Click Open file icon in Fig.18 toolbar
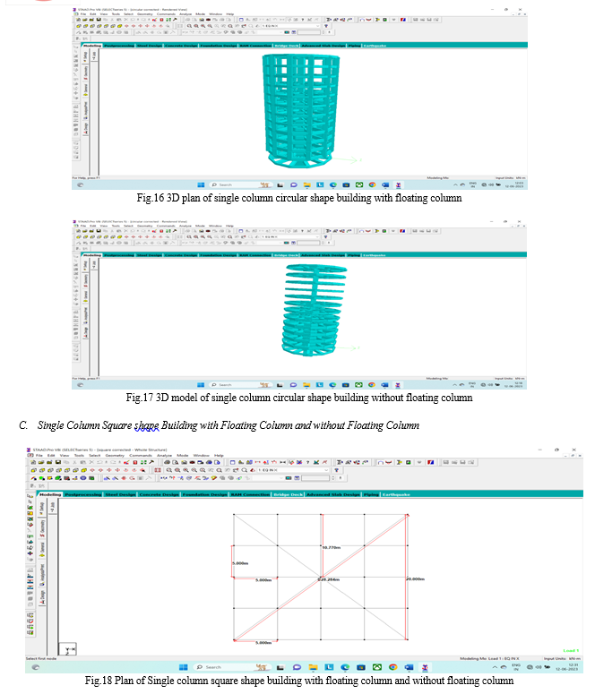 [x=41, y=462]
